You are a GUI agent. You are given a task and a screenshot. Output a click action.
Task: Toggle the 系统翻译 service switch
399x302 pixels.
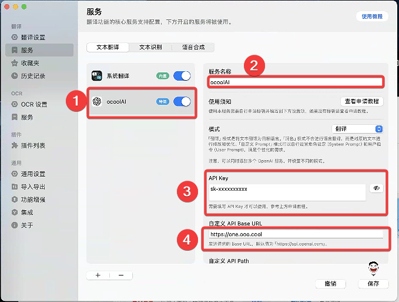click(x=182, y=76)
